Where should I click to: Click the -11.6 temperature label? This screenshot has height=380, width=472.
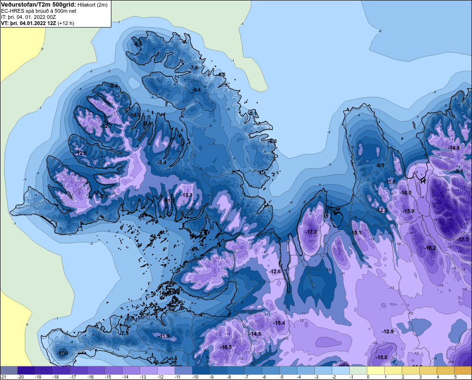tap(390, 182)
